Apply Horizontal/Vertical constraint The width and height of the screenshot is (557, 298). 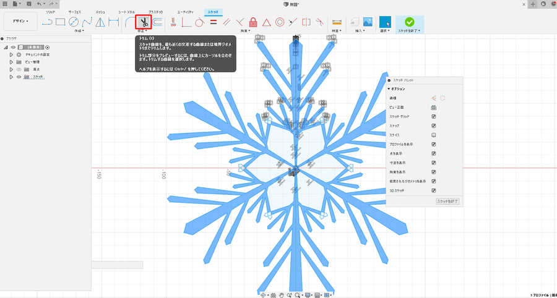pos(173,22)
